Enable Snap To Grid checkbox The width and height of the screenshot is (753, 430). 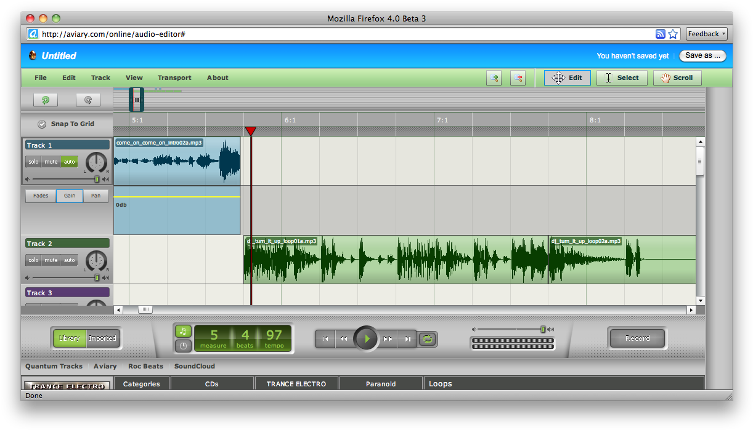[42, 124]
